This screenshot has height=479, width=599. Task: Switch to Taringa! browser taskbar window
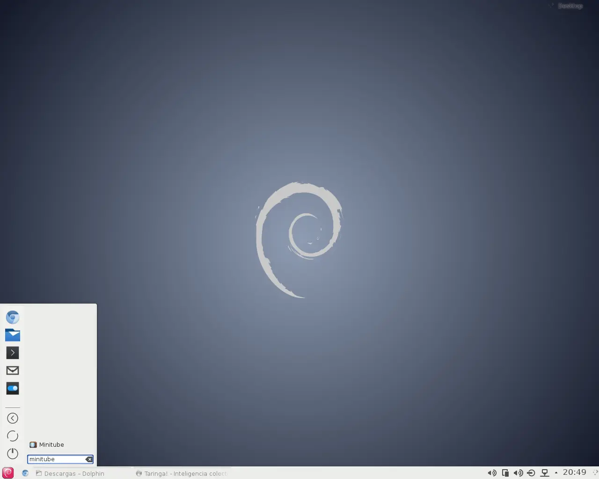coord(182,473)
